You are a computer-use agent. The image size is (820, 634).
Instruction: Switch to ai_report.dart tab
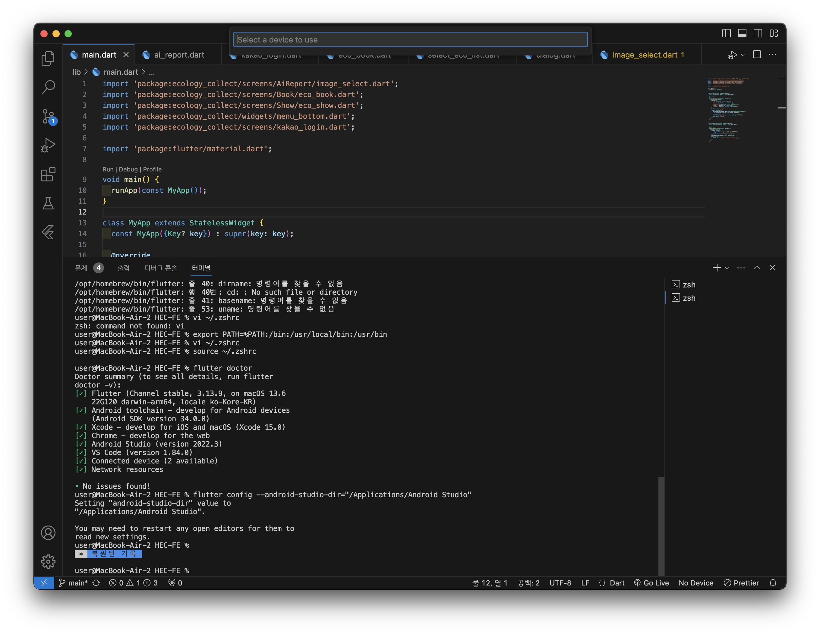tap(179, 55)
